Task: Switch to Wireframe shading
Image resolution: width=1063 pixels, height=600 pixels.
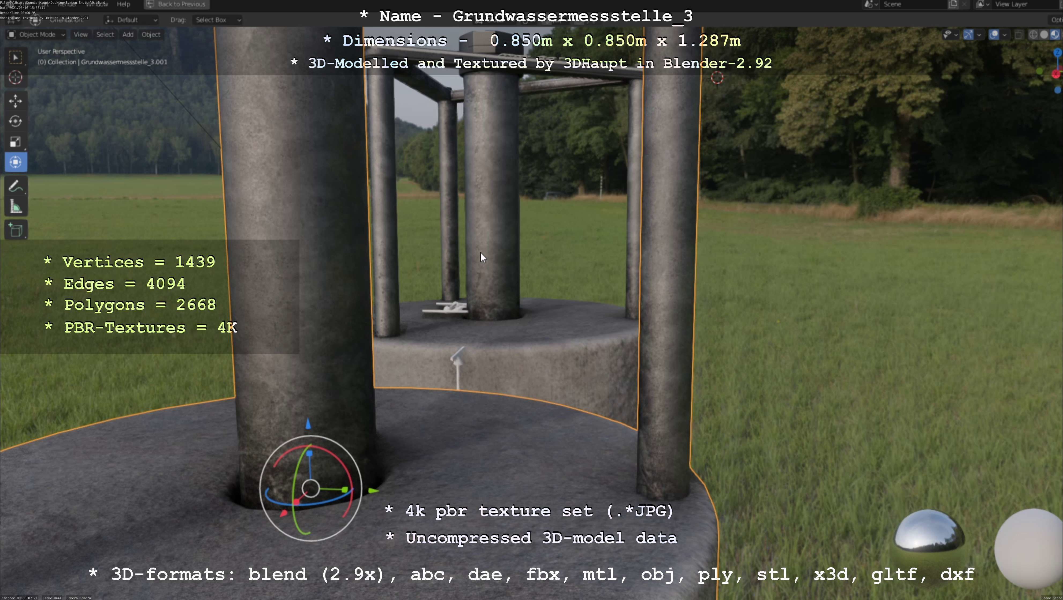Action: pyautogui.click(x=1033, y=35)
